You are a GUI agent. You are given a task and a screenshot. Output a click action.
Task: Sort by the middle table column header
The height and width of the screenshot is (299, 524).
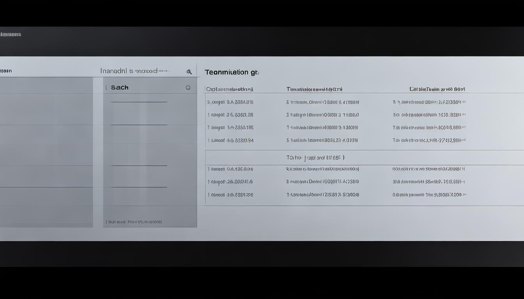click(314, 89)
